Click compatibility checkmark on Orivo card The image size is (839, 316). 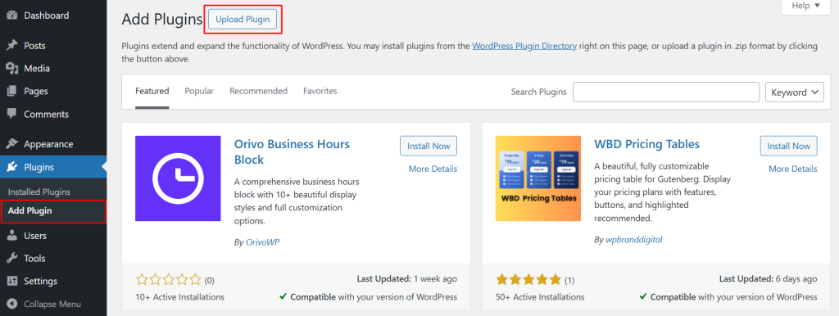283,296
